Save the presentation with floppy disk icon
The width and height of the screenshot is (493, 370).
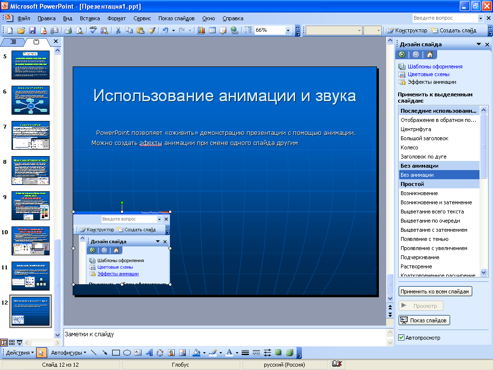coord(32,30)
